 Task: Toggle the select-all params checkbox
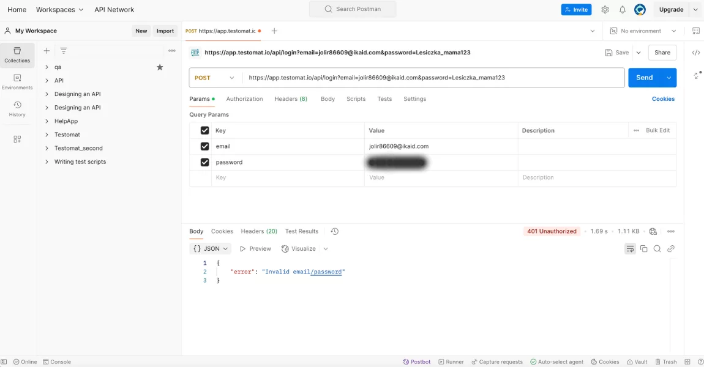[x=204, y=130]
